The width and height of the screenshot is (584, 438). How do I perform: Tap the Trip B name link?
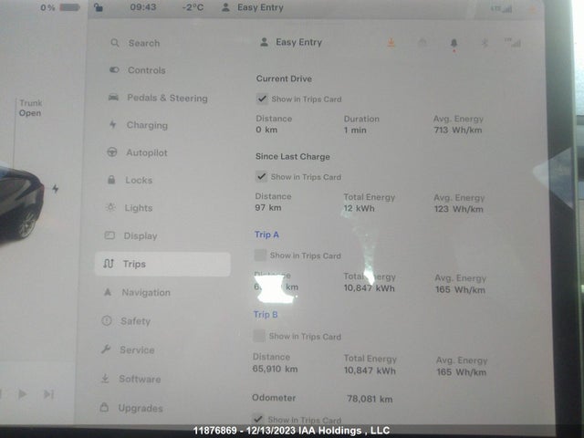point(266,314)
